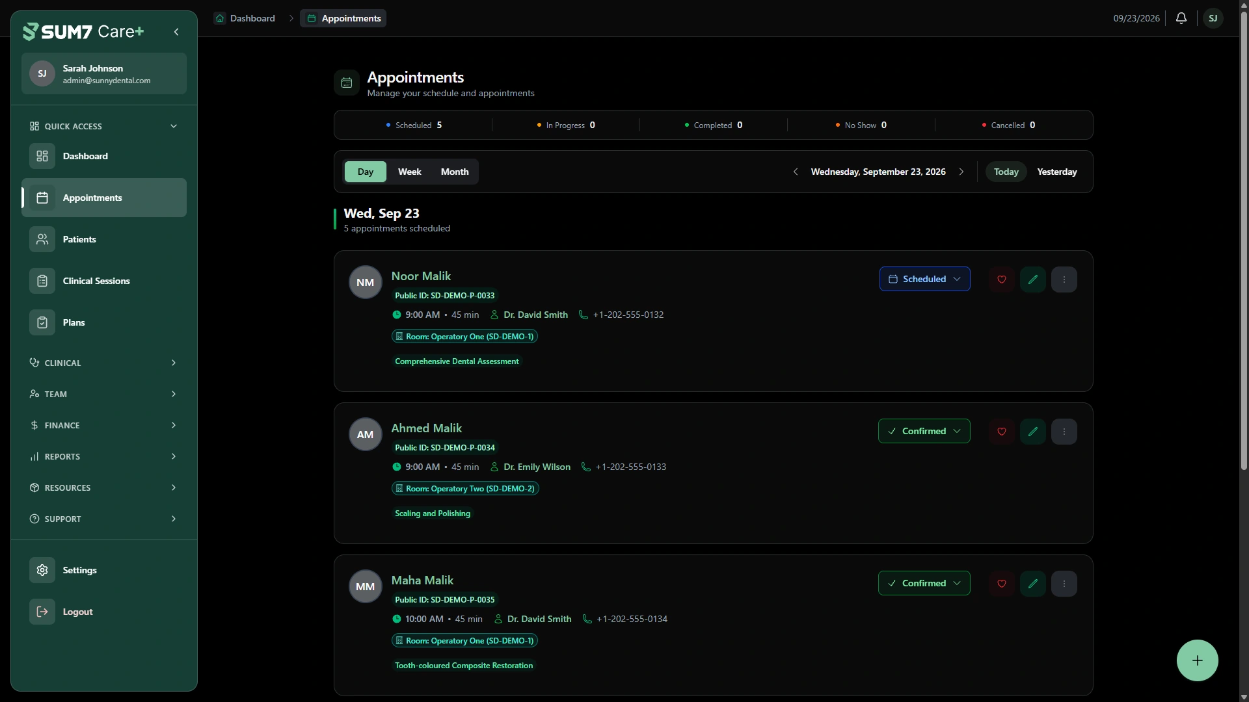Edit Ahmed Malik's appointment with pencil icon
1249x702 pixels.
[1033, 432]
